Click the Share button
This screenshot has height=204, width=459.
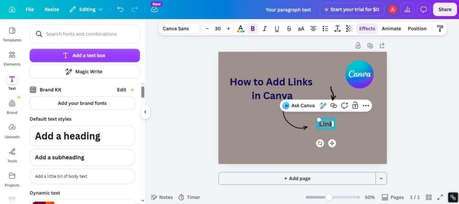pyautogui.click(x=445, y=9)
